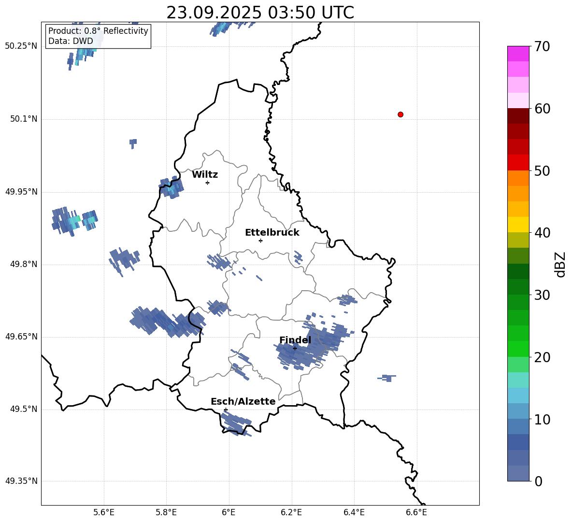Select the Findel city label
Viewport: 572px width, 522px height.
coord(295,340)
